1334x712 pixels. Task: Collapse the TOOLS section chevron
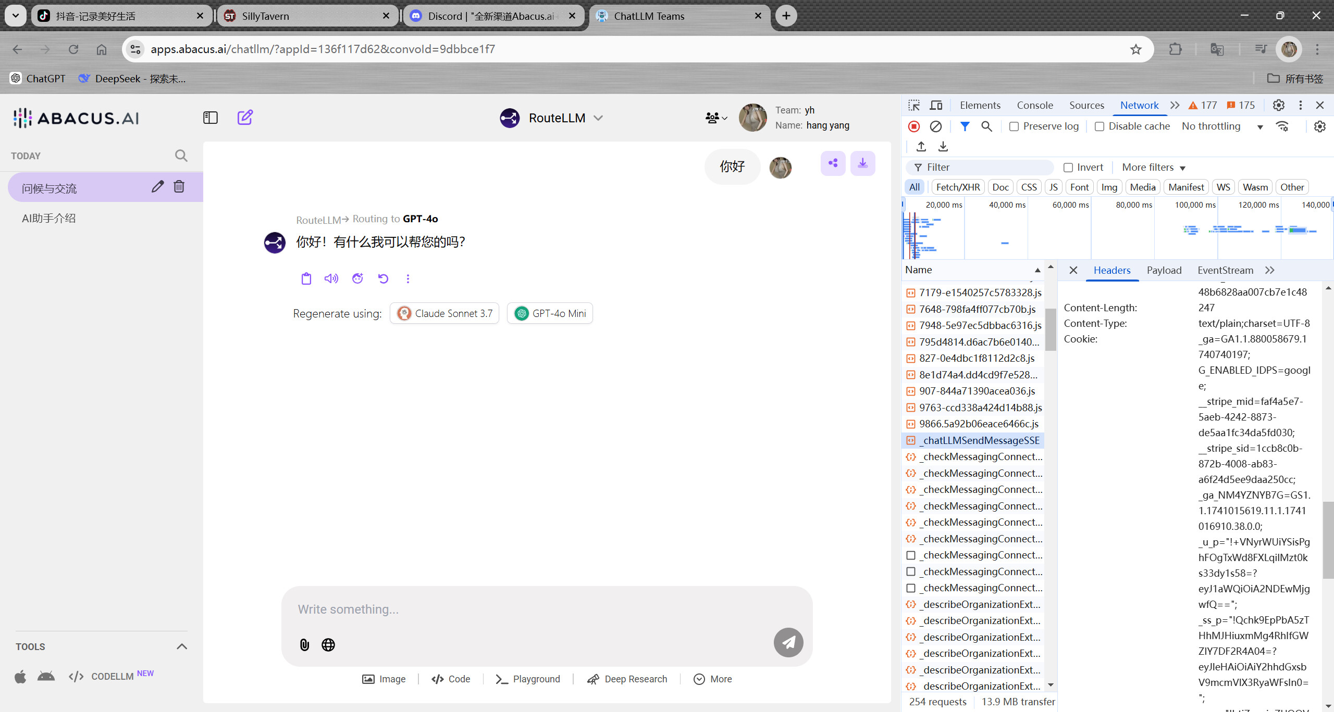point(181,646)
